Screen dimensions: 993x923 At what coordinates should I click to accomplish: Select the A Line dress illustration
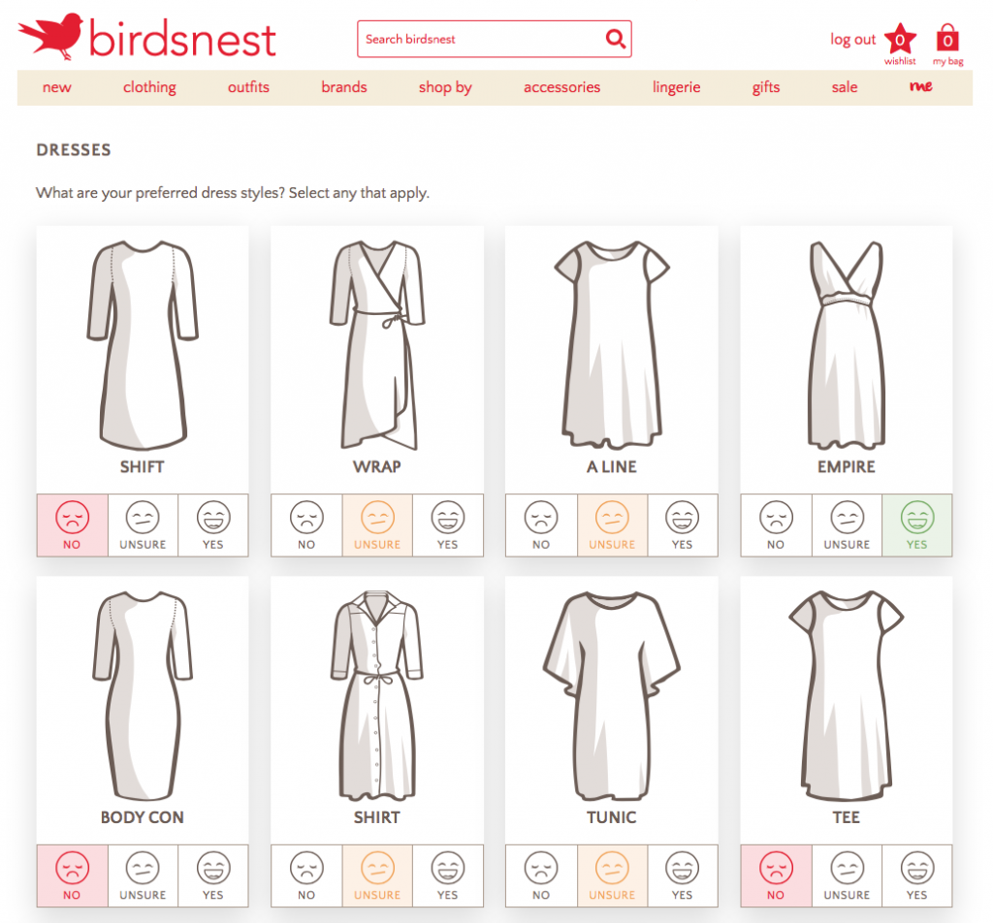(x=612, y=345)
